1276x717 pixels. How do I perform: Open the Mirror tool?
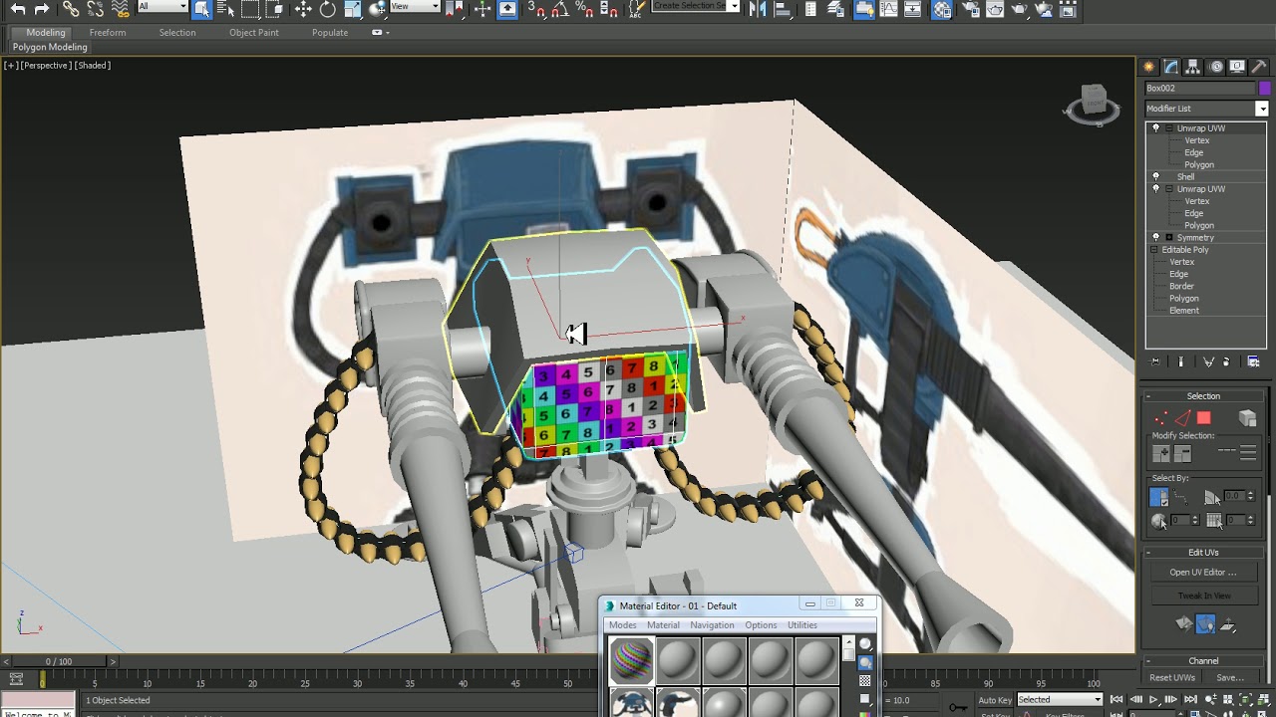(758, 9)
